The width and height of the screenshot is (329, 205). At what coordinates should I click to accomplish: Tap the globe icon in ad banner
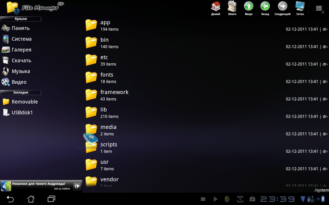click(x=77, y=186)
